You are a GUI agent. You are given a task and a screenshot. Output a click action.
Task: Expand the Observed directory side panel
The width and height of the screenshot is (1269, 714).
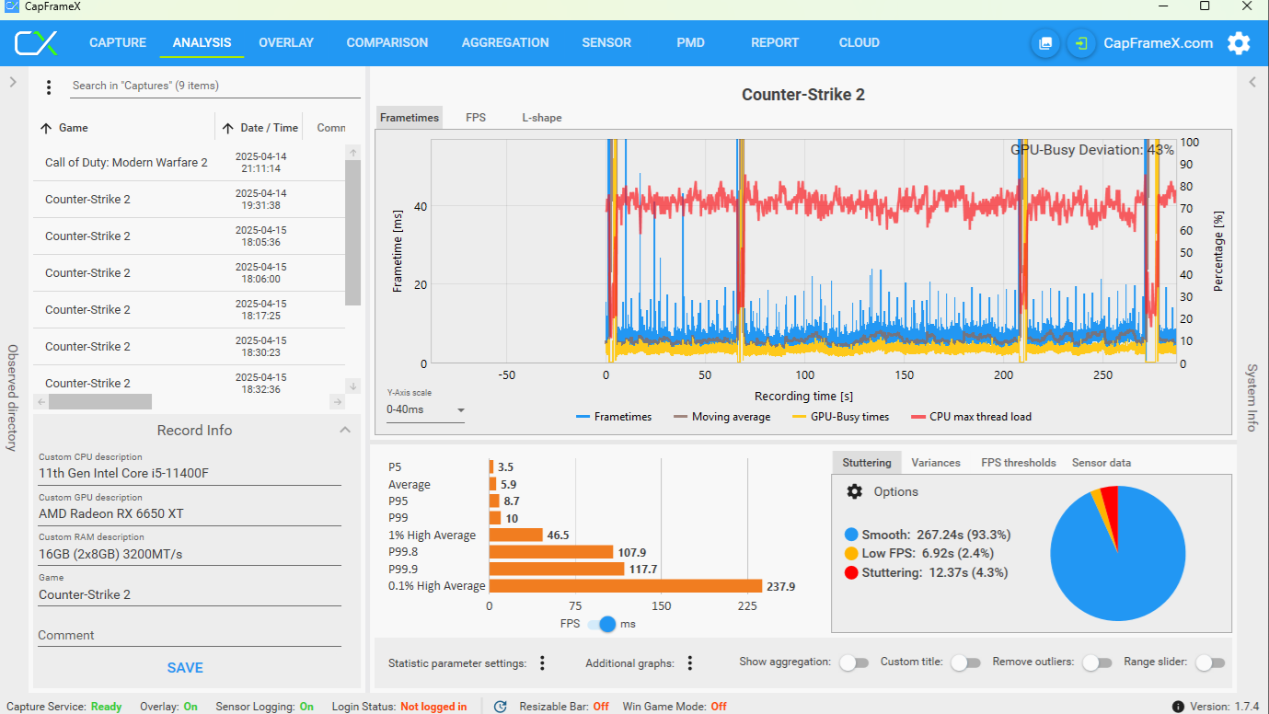(13, 82)
